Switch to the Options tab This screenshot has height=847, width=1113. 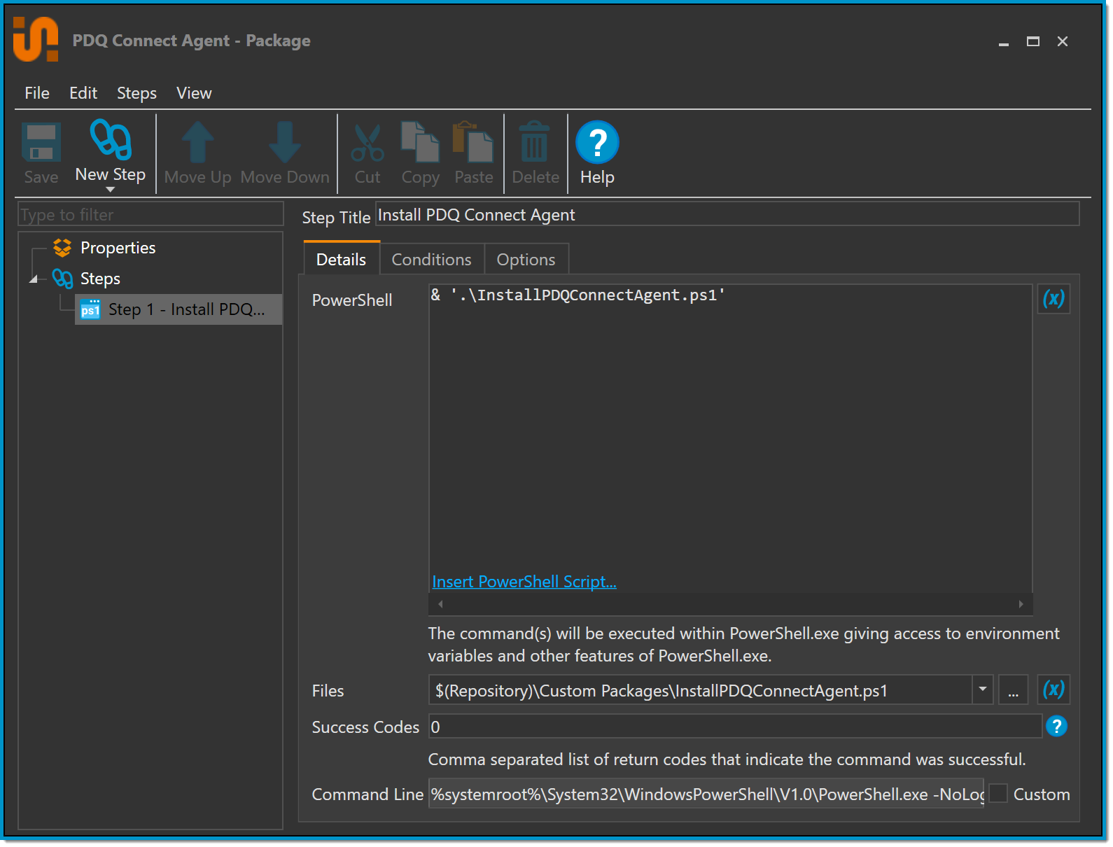[x=526, y=260]
